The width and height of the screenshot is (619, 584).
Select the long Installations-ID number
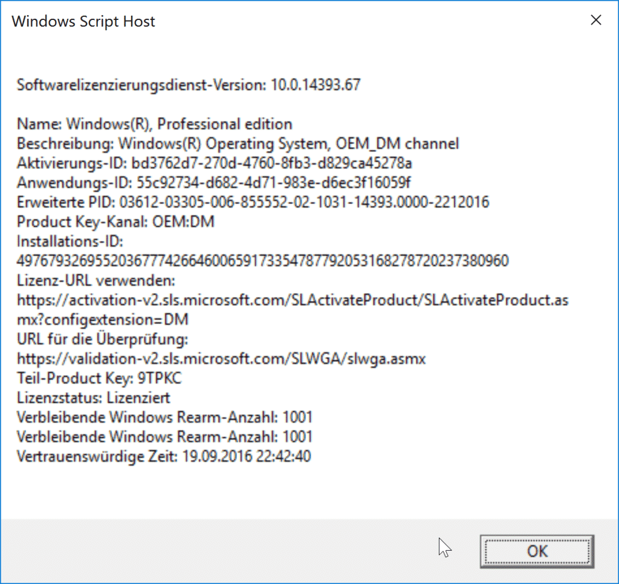click(262, 261)
